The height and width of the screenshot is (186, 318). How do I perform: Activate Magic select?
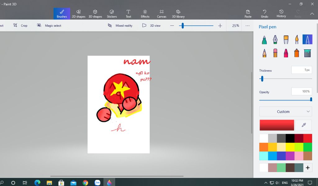49,25
